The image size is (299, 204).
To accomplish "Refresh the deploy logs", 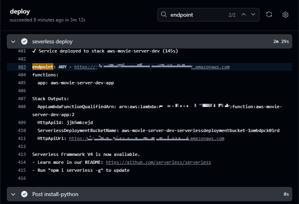I will point(269,14).
